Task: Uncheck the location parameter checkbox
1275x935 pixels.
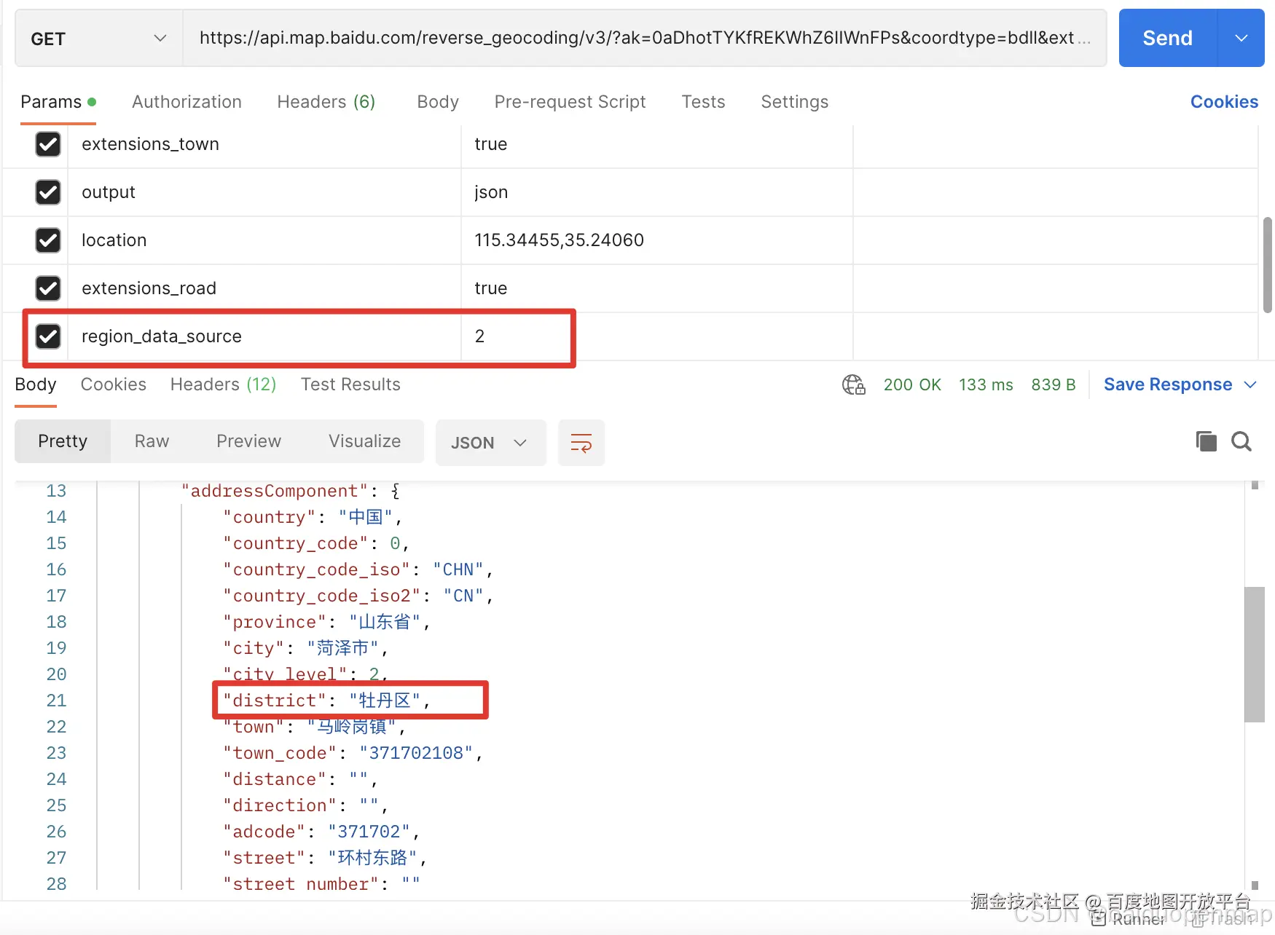Action: pyautogui.click(x=48, y=240)
